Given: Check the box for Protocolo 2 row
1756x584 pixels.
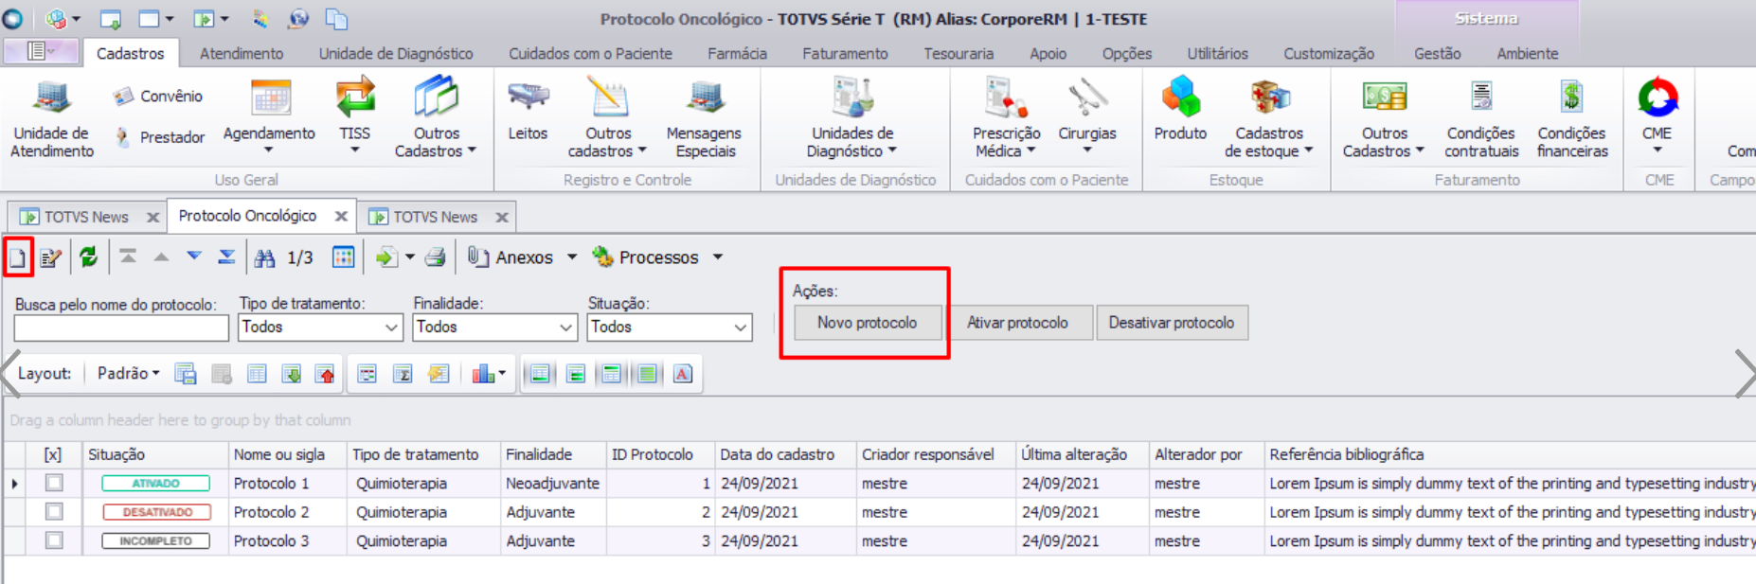Looking at the screenshot, I should coord(54,512).
